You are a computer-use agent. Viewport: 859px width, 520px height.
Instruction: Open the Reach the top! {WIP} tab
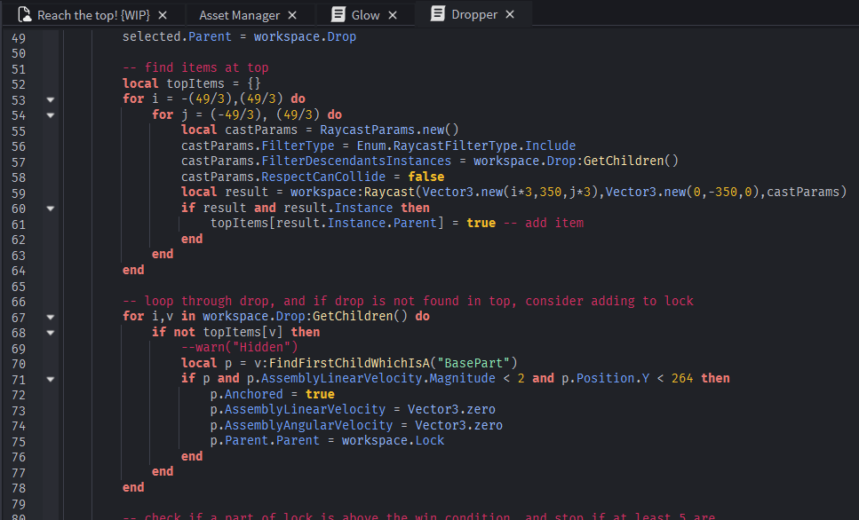(93, 15)
